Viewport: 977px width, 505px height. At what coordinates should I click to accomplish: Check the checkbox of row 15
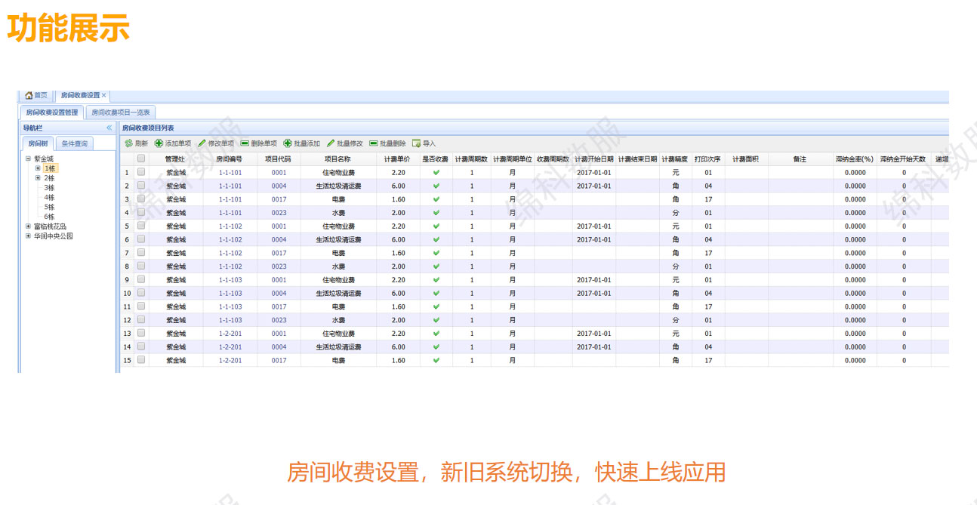pos(141,360)
